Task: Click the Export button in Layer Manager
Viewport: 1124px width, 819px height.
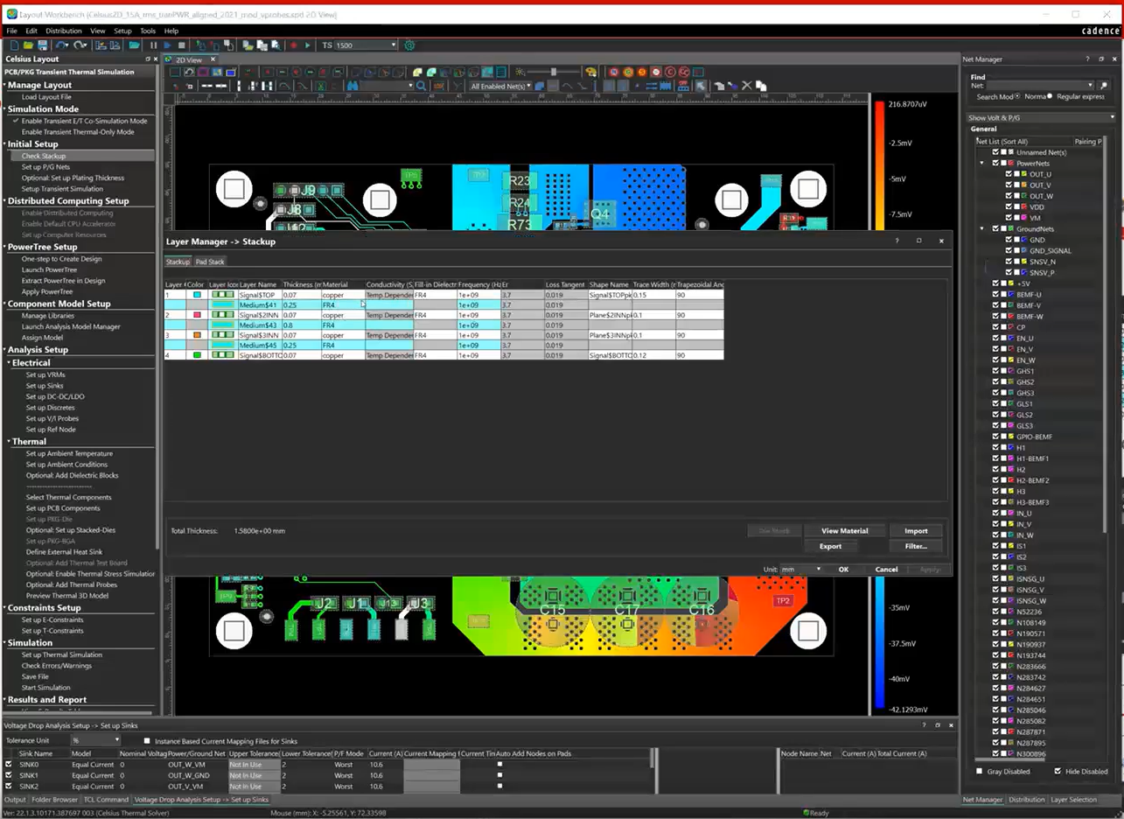Action: click(830, 546)
